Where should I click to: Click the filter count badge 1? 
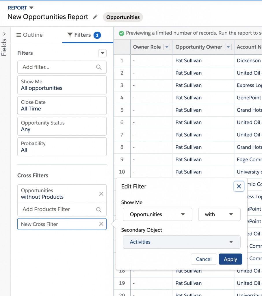coord(97,35)
